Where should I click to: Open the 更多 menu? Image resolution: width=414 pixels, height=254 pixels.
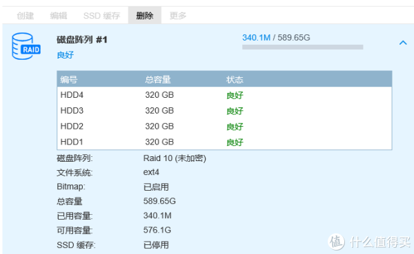click(x=178, y=16)
